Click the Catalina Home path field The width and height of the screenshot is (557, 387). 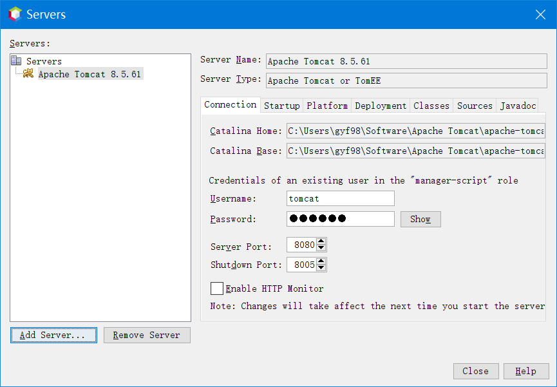pos(415,131)
